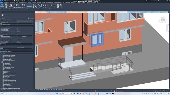Click Undo in quick access toolbar
Image resolution: width=170 pixels, height=95 pixels.
(10, 1)
